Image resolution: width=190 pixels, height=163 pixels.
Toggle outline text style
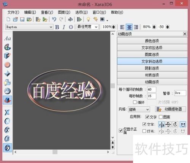[x=71, y=27]
